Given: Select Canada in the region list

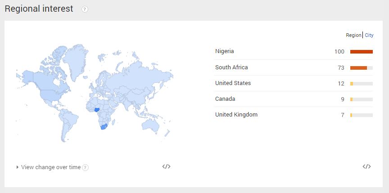Looking at the screenshot, I should [225, 99].
